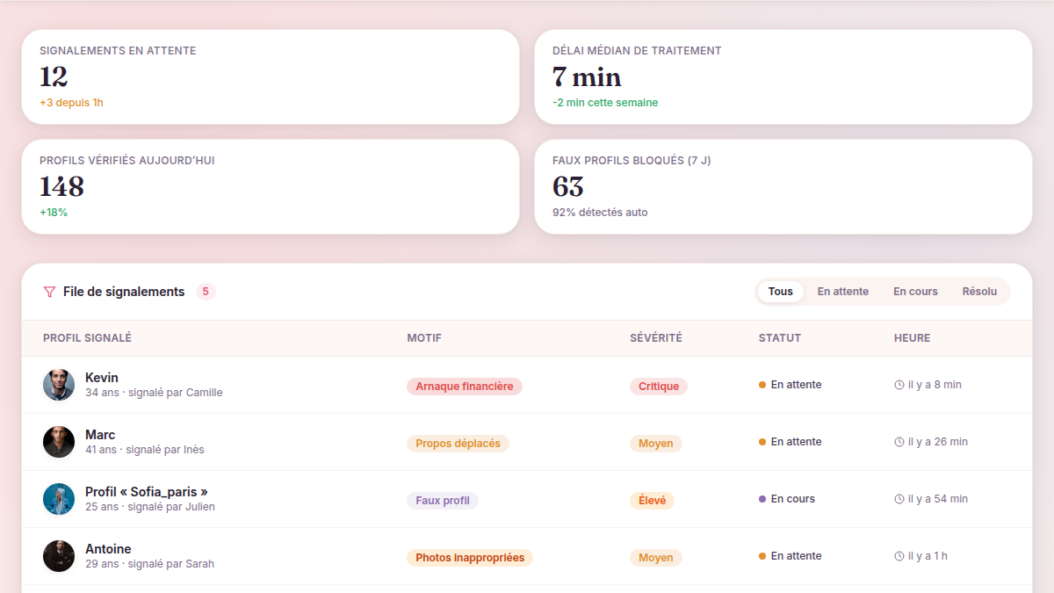The width and height of the screenshot is (1054, 593).
Task: Open the Sofia_paris profile avatar
Action: tap(59, 499)
